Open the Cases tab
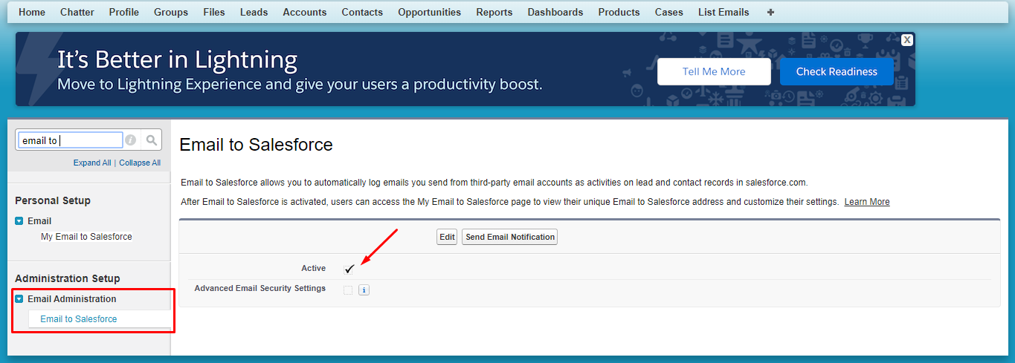Screen dimensions: 1015x363 (x=669, y=12)
